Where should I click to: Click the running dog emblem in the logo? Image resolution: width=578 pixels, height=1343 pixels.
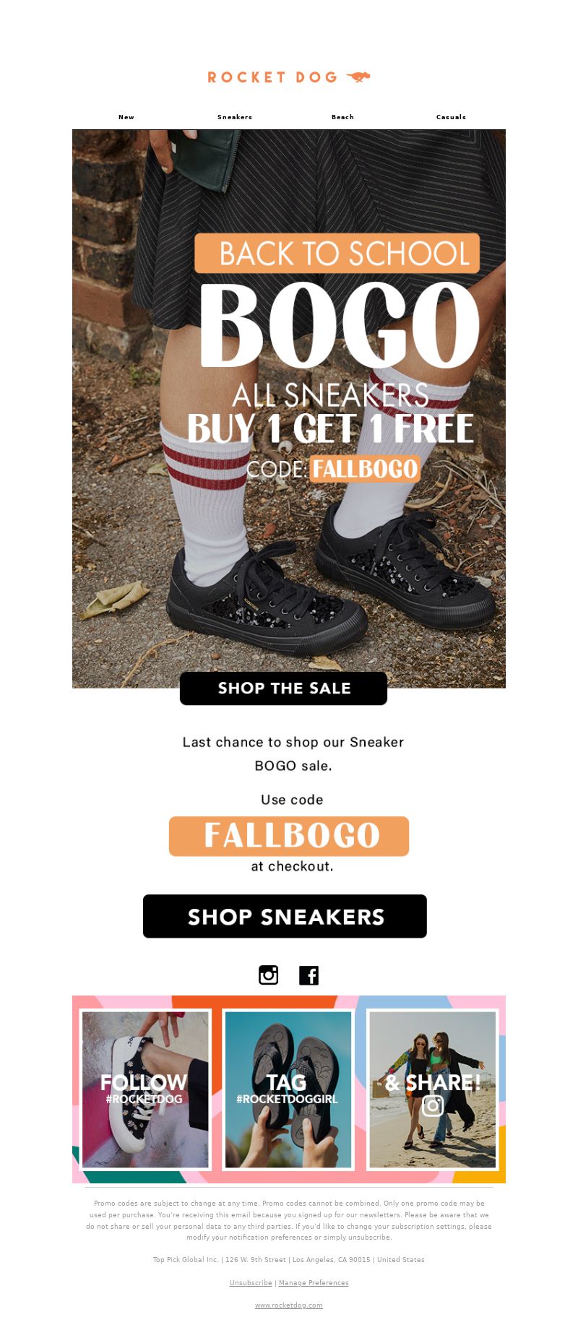coord(358,77)
